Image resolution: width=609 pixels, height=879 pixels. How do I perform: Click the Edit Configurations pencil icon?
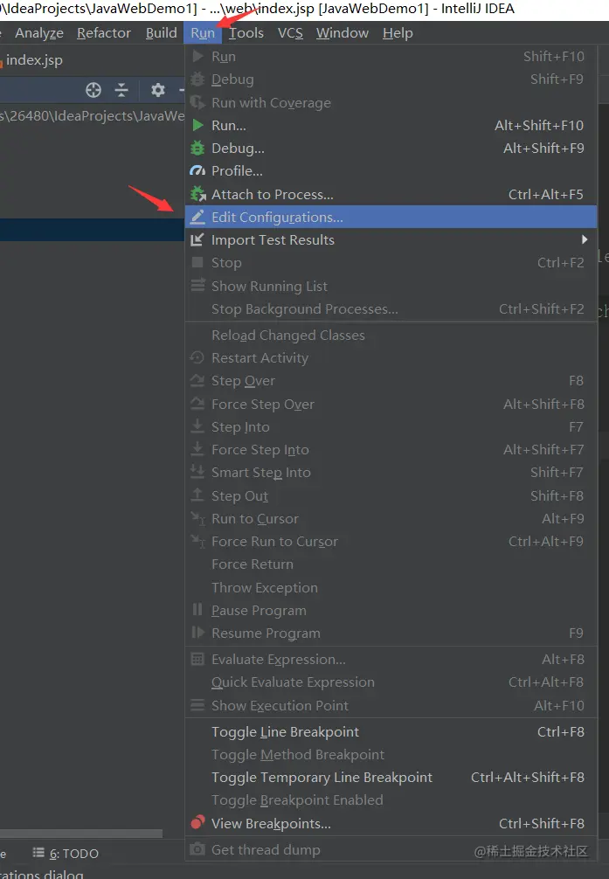(197, 217)
